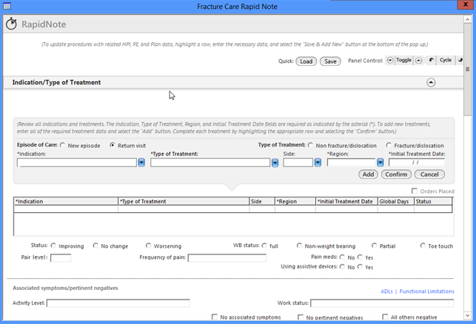
Task: Expand all panels with Panel Control down arrow
Action: [x=390, y=61]
